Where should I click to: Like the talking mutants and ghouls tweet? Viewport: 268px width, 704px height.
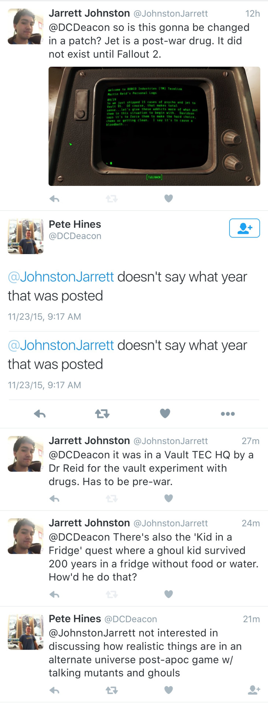click(x=168, y=690)
